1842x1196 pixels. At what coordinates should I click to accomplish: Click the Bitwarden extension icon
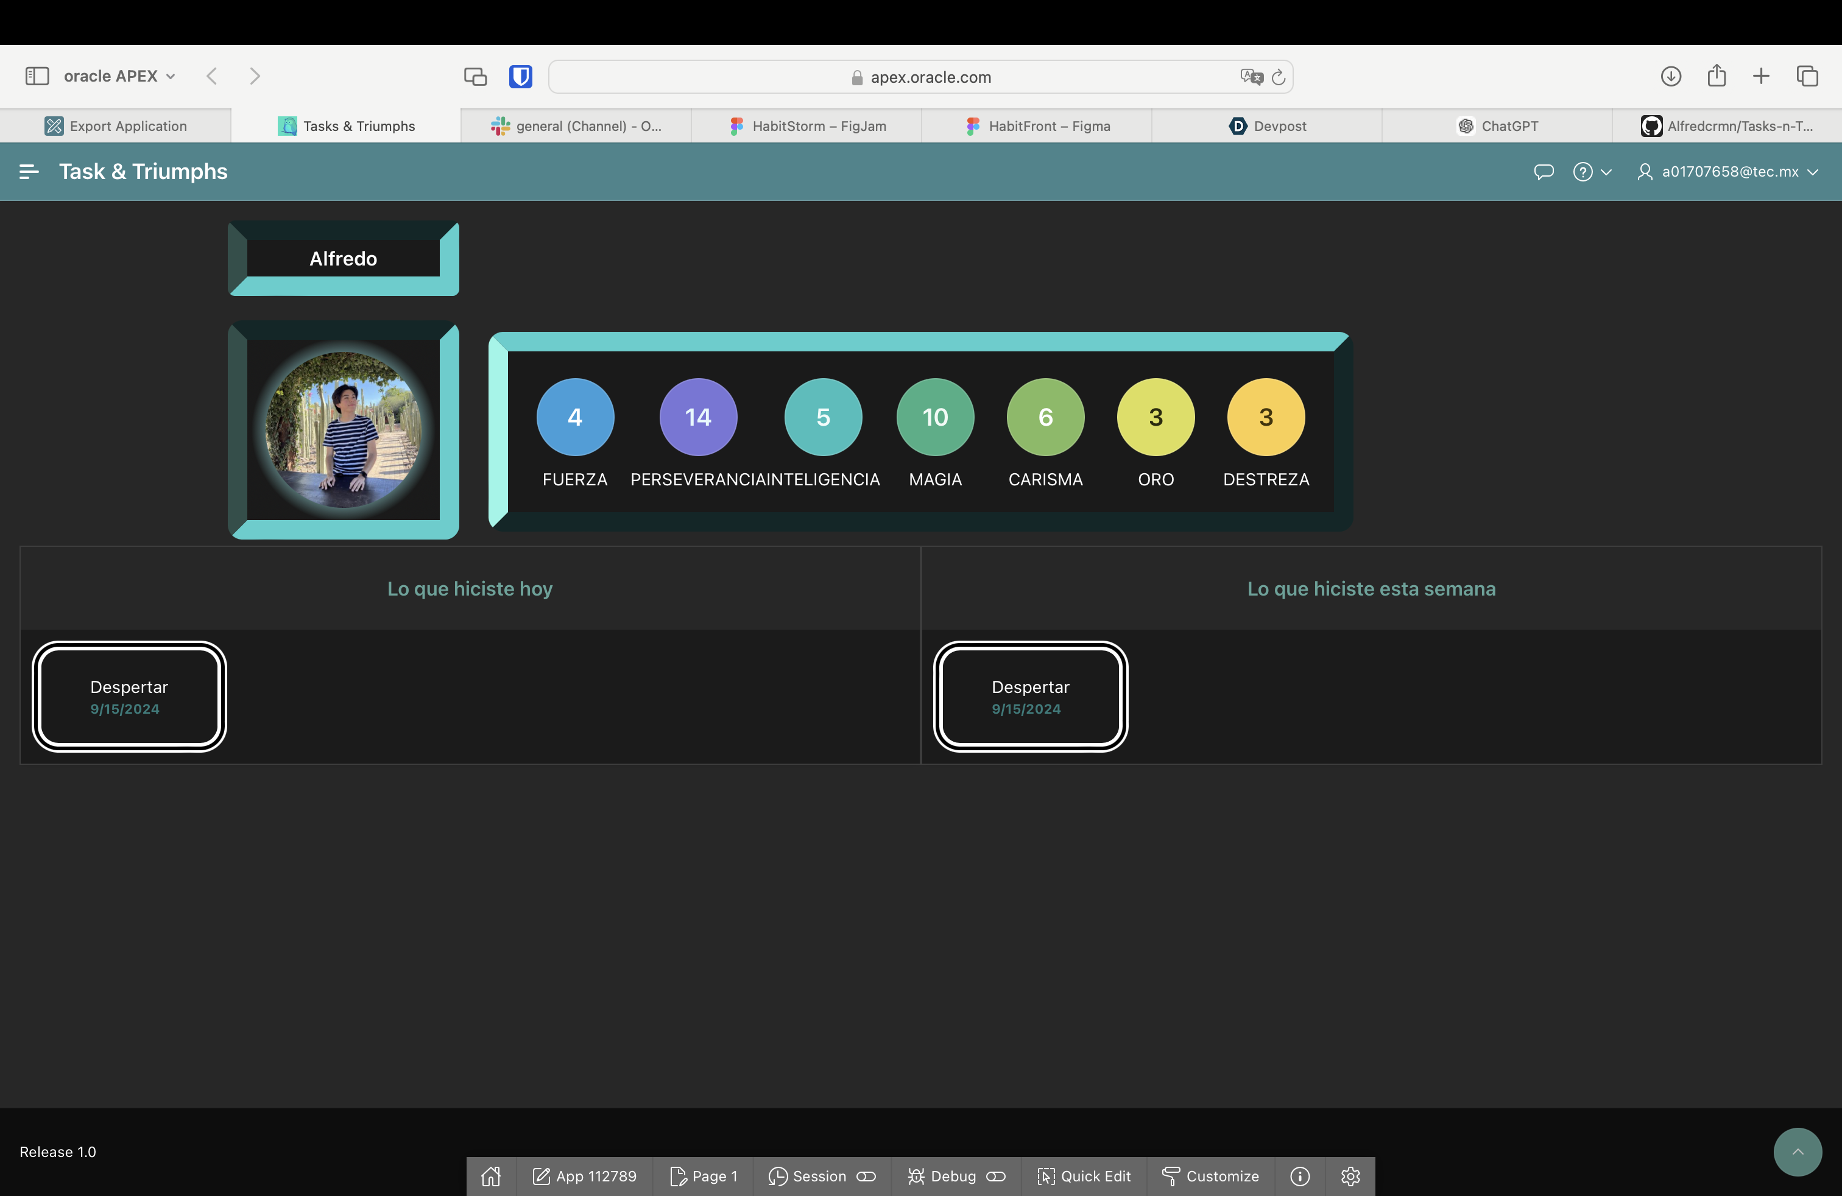520,77
